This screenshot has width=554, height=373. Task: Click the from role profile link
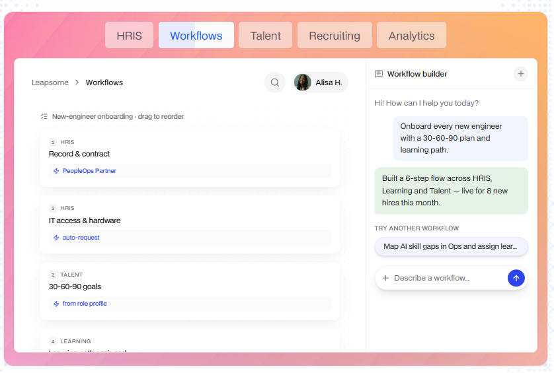85,304
